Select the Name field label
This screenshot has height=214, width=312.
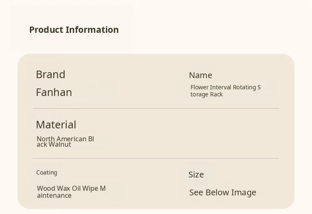coord(201,75)
